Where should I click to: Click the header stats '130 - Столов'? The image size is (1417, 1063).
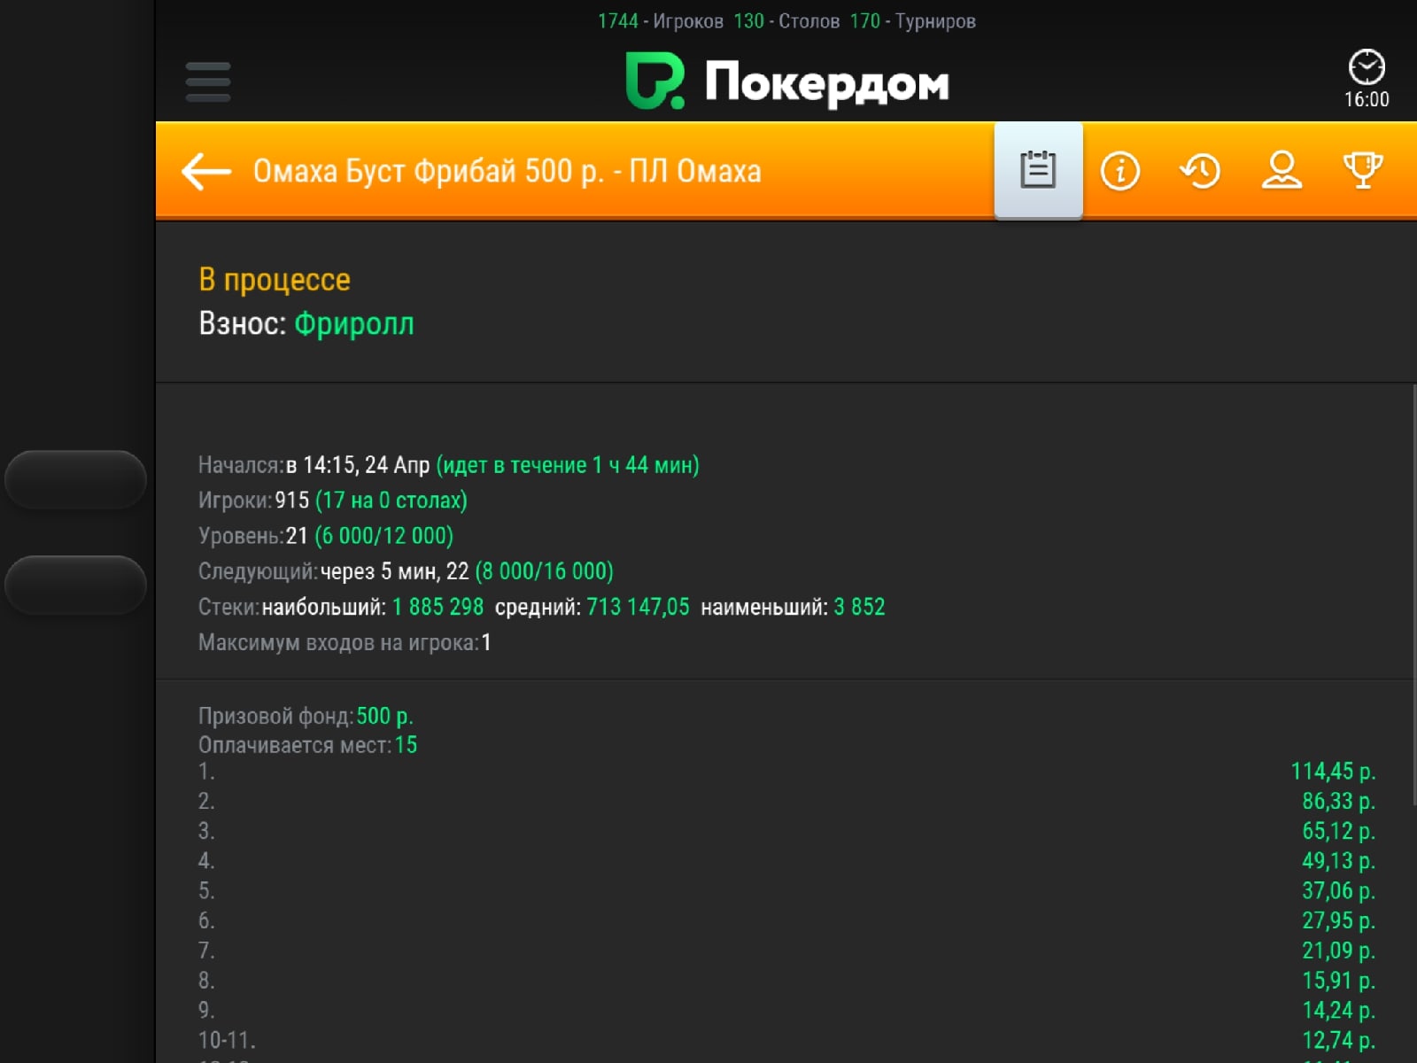click(x=786, y=21)
